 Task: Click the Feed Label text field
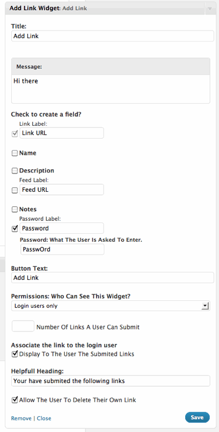point(62,190)
